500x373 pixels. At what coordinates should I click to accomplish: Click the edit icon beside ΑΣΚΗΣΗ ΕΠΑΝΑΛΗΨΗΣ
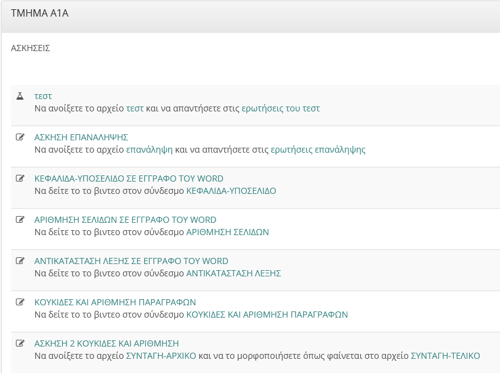pyautogui.click(x=20, y=137)
